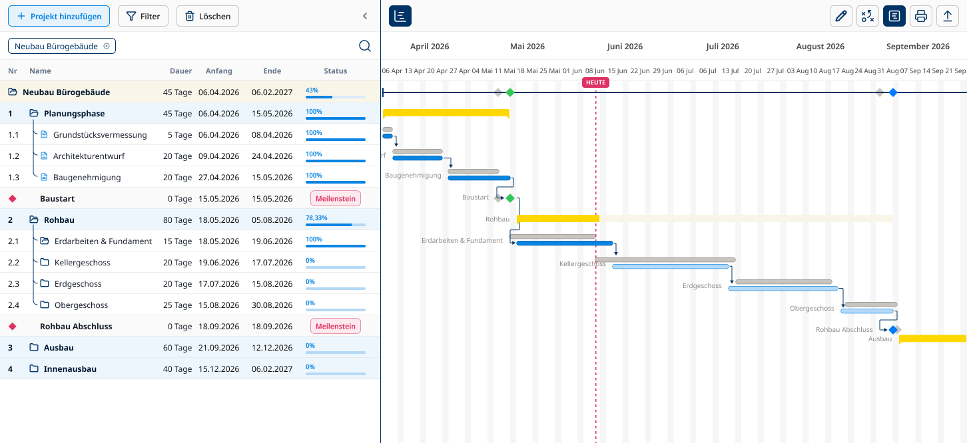
Task: Click the blue Rohbau Abschluss milestone in chart
Action: pos(893,329)
